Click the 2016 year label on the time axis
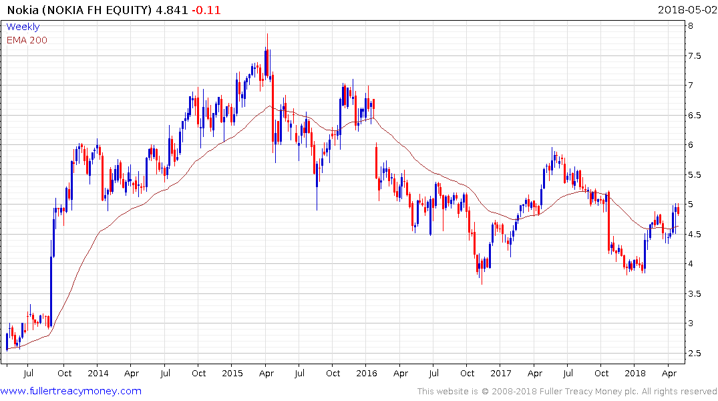Viewport: 718px width, 401px height. pos(366,373)
